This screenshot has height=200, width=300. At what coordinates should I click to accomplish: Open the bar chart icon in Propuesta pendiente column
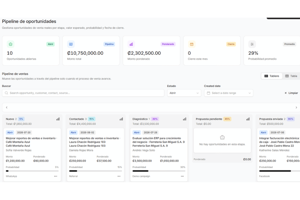point(248,119)
